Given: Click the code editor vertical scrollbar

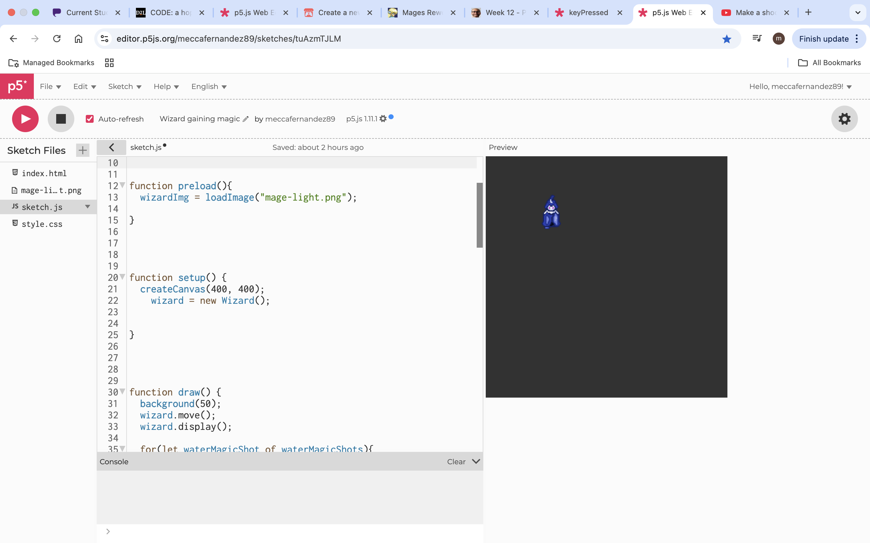Looking at the screenshot, I should (x=480, y=215).
